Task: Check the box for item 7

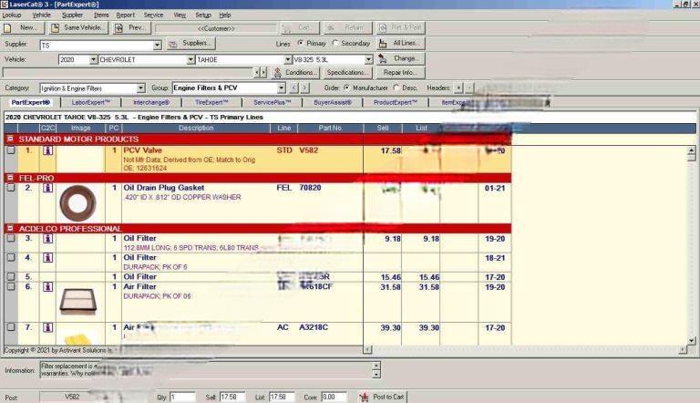Action: [x=11, y=327]
